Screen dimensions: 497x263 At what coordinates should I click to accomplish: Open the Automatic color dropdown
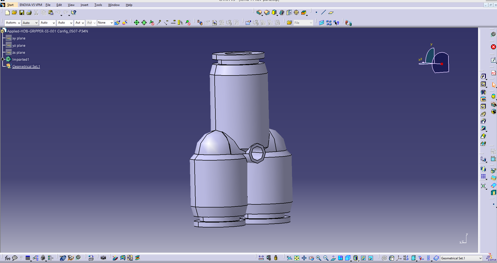coord(13,23)
